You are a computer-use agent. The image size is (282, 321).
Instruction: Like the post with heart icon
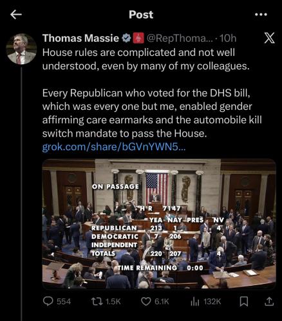[146, 302]
